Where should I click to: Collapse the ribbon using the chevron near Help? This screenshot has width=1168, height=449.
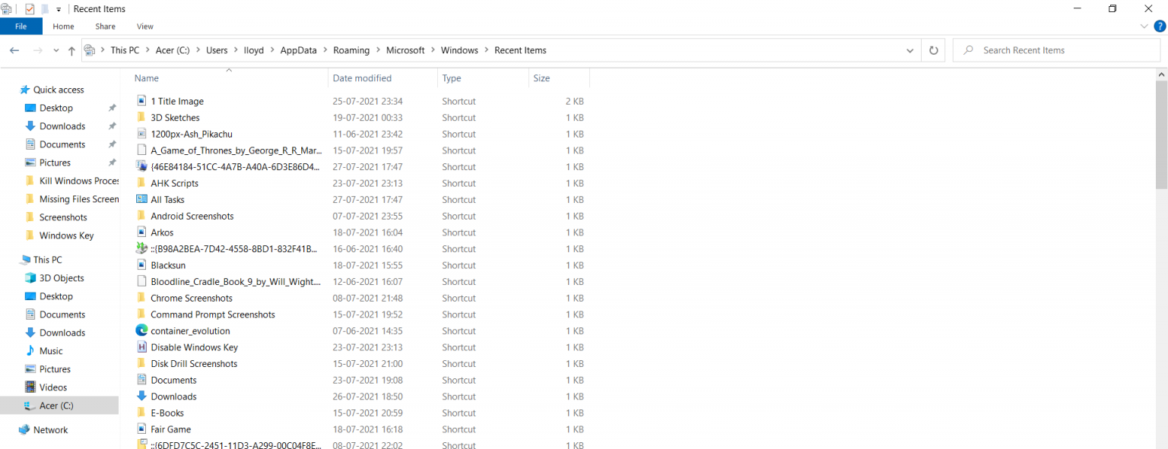tap(1144, 26)
